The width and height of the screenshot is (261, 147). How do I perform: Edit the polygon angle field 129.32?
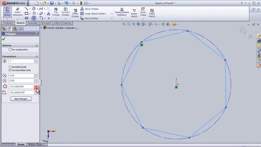21,92
